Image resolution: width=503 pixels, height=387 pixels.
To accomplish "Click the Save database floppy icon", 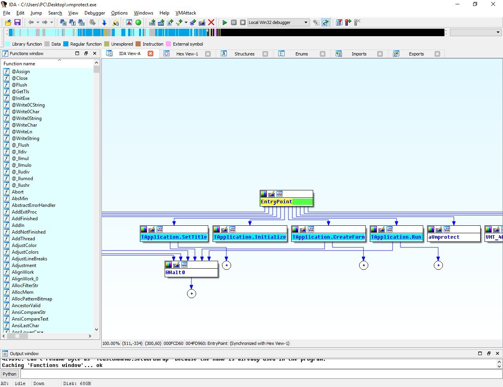I will pos(17,22).
